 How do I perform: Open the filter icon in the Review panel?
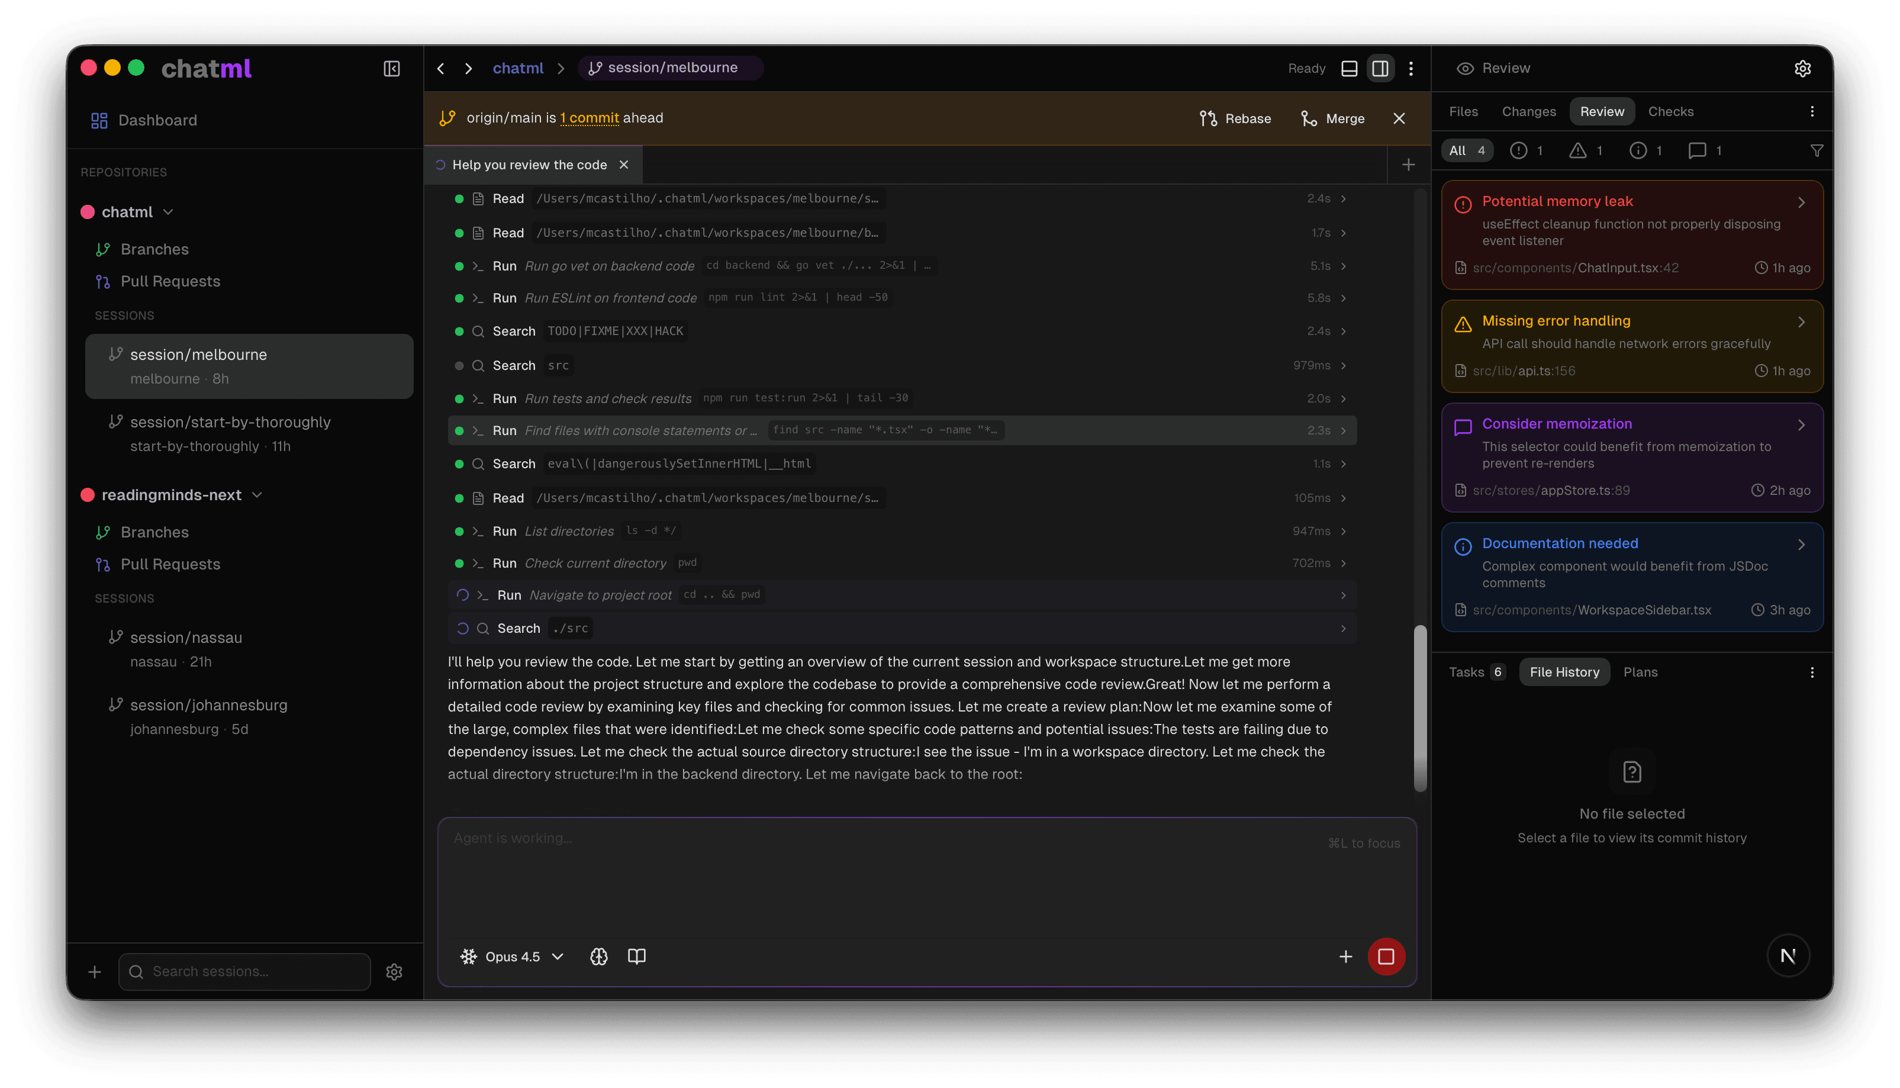[x=1818, y=150]
